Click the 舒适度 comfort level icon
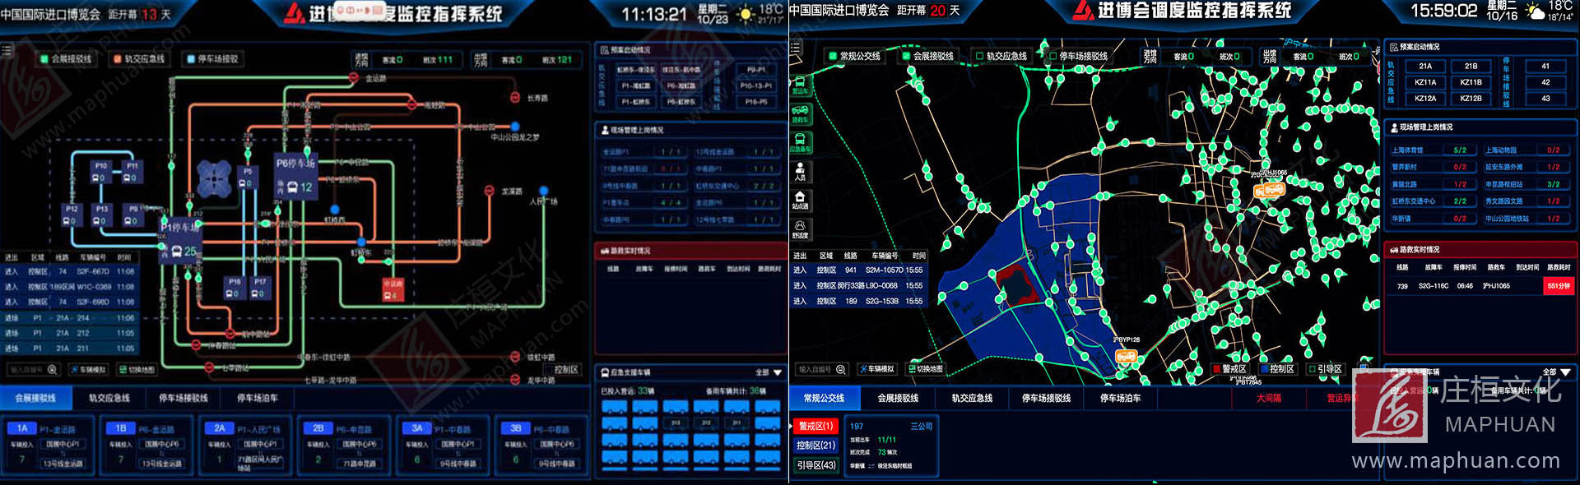 [x=800, y=229]
